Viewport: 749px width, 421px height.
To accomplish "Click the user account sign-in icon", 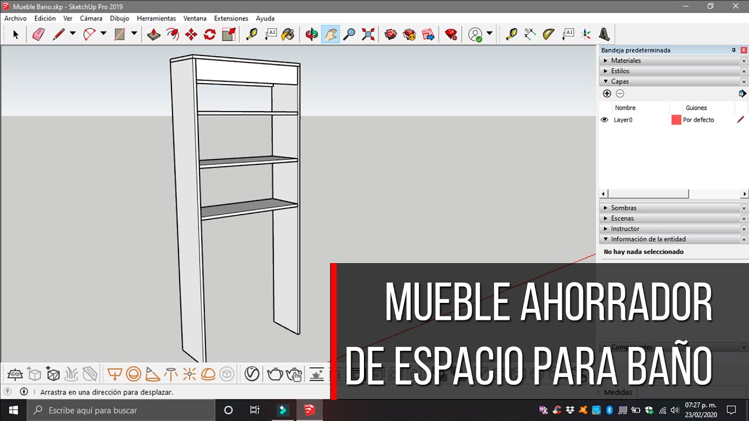I will click(x=475, y=34).
